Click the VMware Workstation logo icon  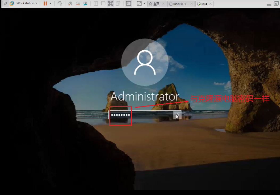pos(12,3)
